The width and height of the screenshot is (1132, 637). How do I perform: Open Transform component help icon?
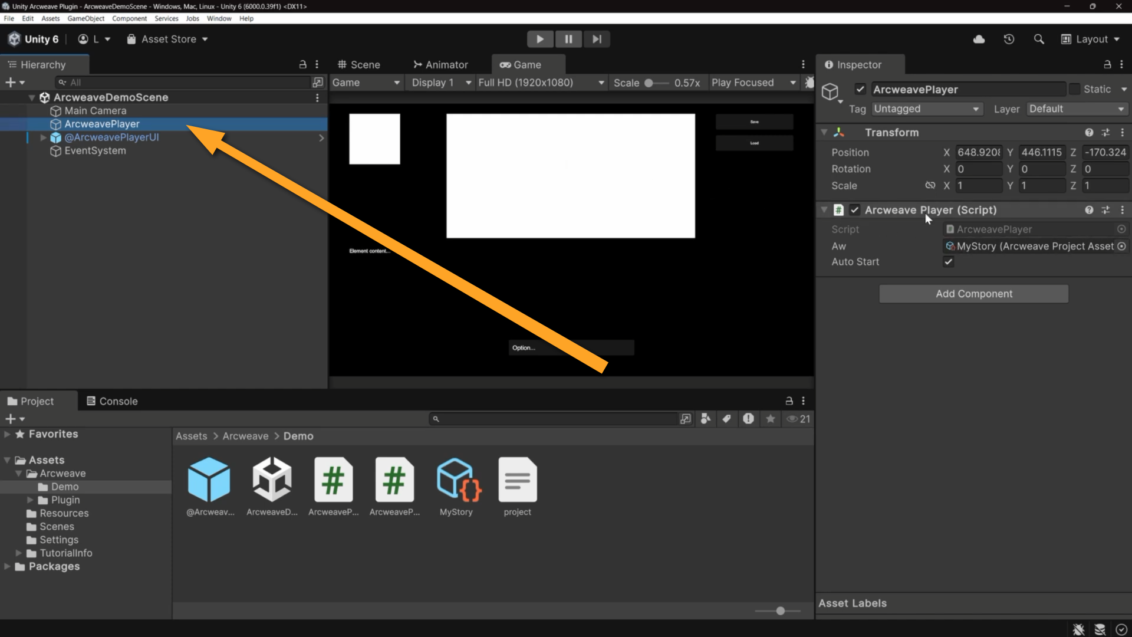[1089, 133]
